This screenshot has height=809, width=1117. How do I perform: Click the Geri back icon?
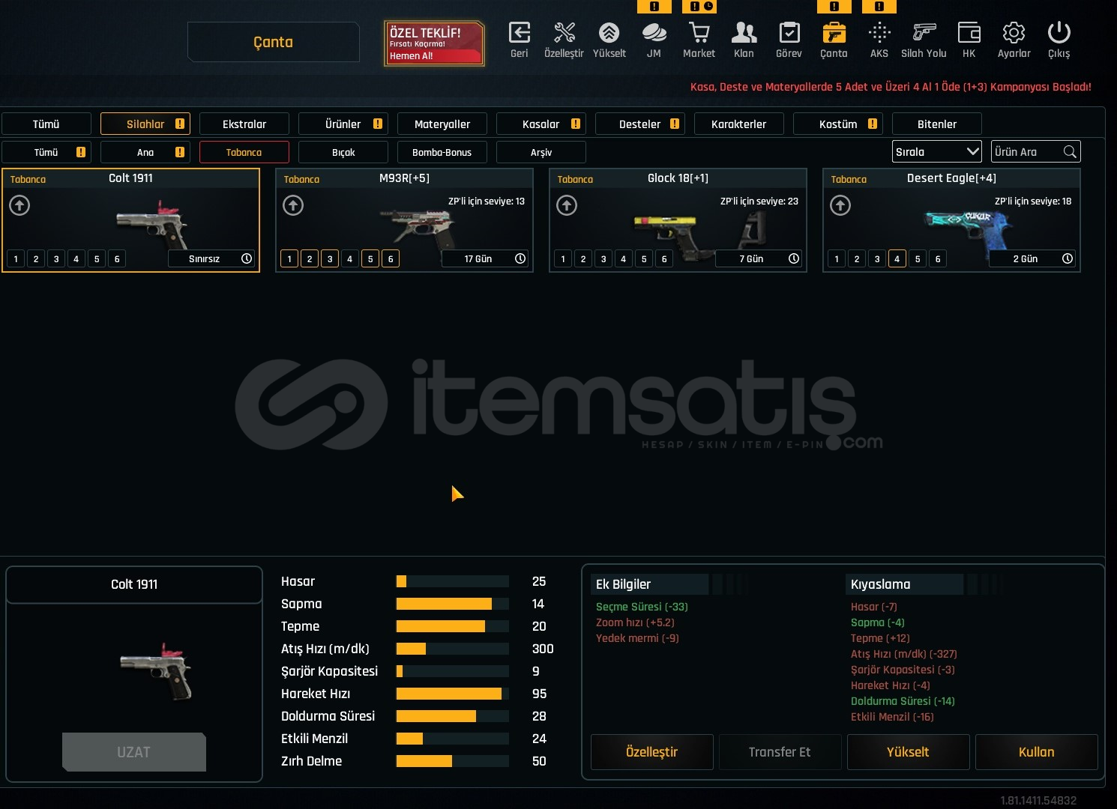click(519, 34)
